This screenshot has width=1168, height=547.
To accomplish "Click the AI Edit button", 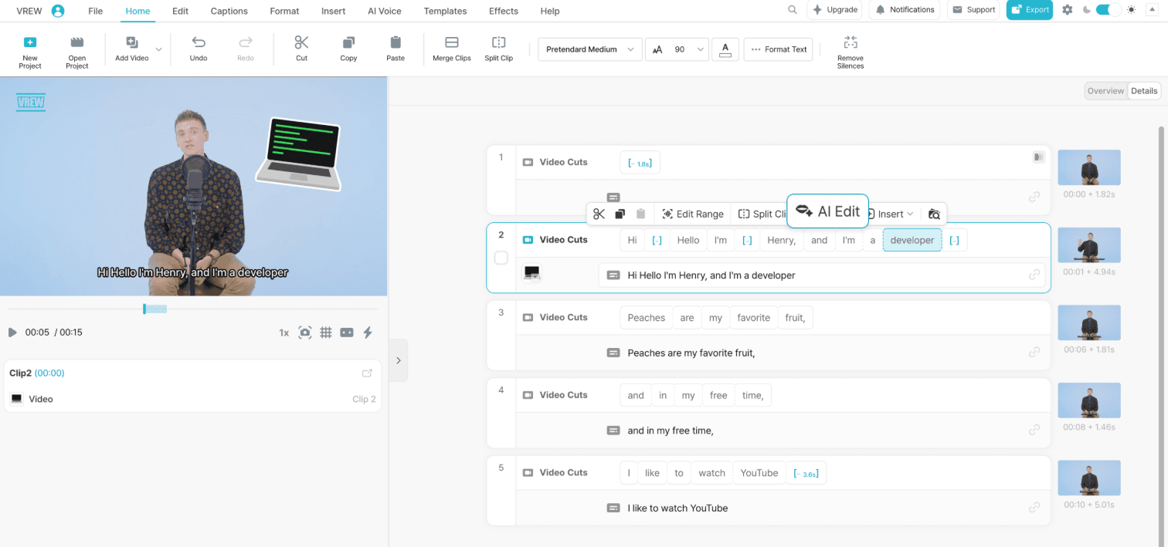I will [827, 211].
